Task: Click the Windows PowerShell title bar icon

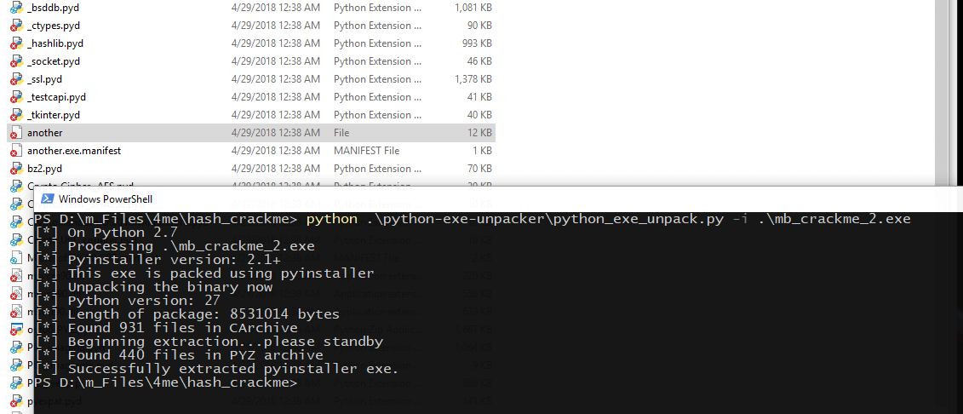Action: [46, 199]
